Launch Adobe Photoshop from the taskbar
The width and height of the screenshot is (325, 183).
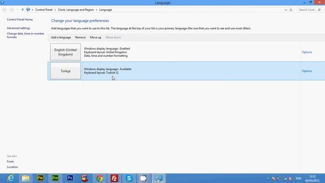pos(70,178)
